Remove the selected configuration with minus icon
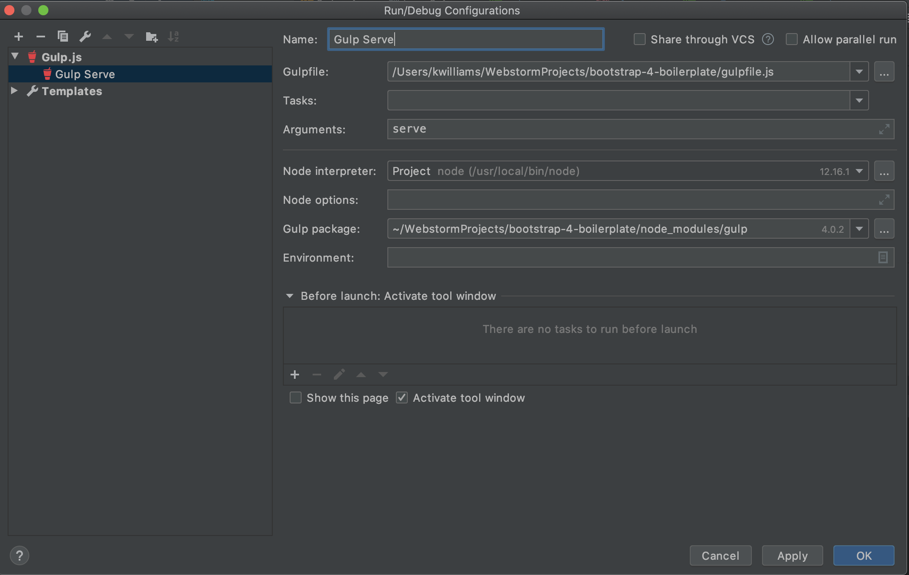 41,37
